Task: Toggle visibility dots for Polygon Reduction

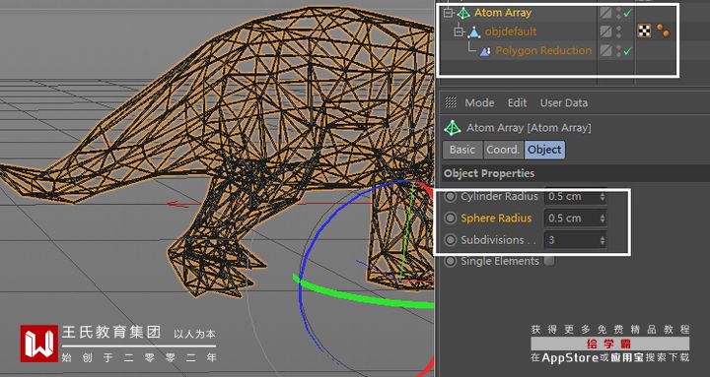Action: [x=618, y=50]
